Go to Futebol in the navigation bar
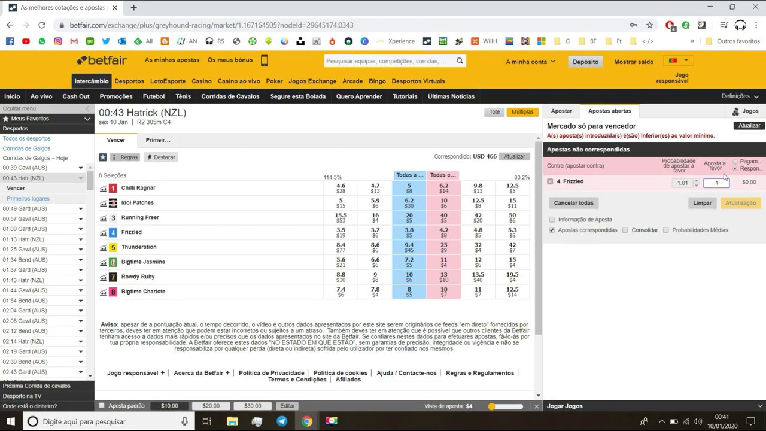 (154, 96)
